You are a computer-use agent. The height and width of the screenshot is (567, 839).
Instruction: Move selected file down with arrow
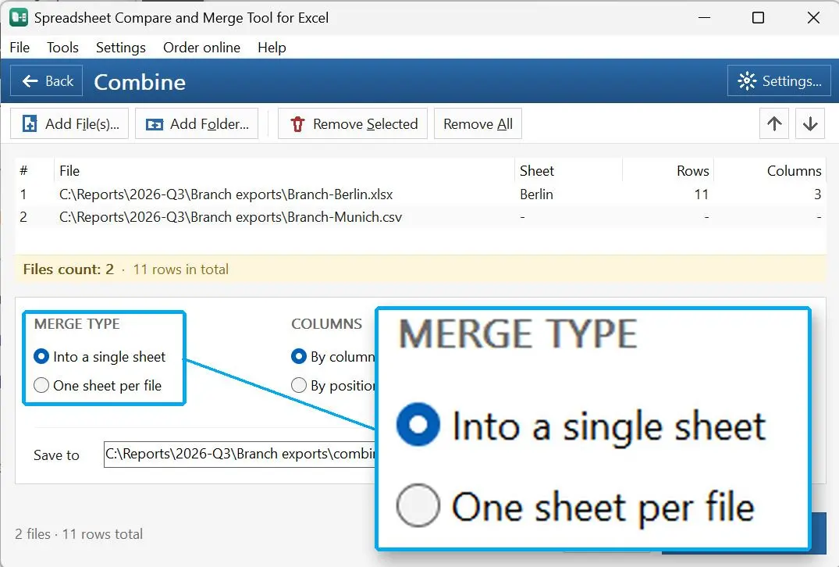[x=810, y=123]
